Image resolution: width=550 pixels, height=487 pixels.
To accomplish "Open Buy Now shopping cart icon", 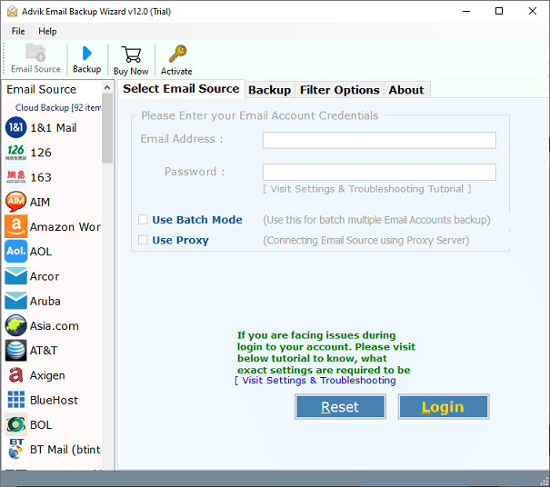I will click(x=131, y=54).
